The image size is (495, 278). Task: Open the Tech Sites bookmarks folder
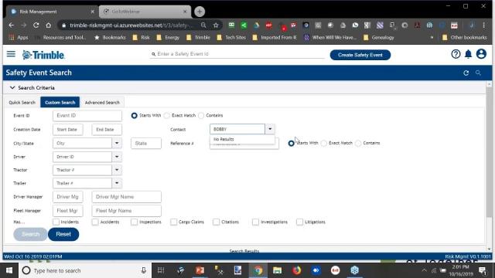point(231,38)
